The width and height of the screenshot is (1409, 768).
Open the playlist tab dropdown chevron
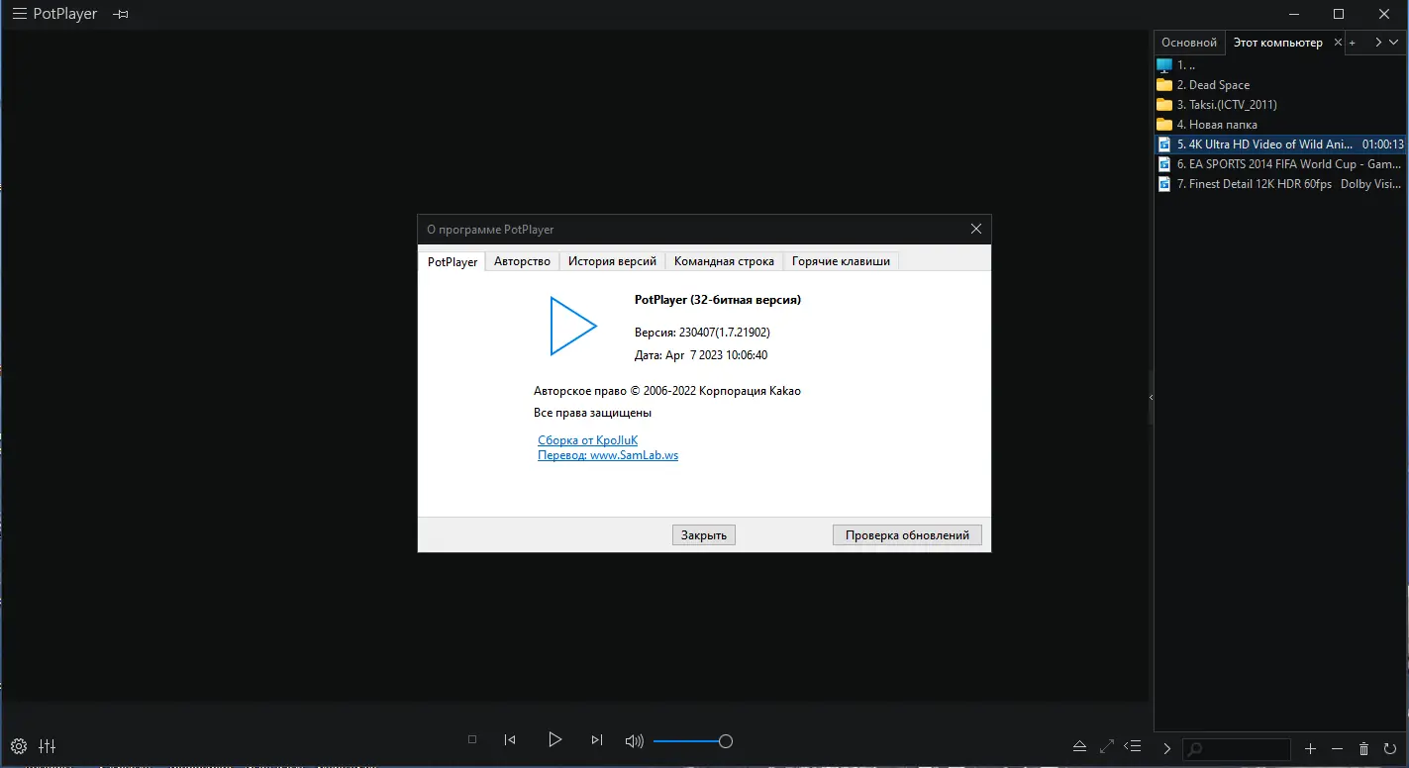coord(1395,42)
